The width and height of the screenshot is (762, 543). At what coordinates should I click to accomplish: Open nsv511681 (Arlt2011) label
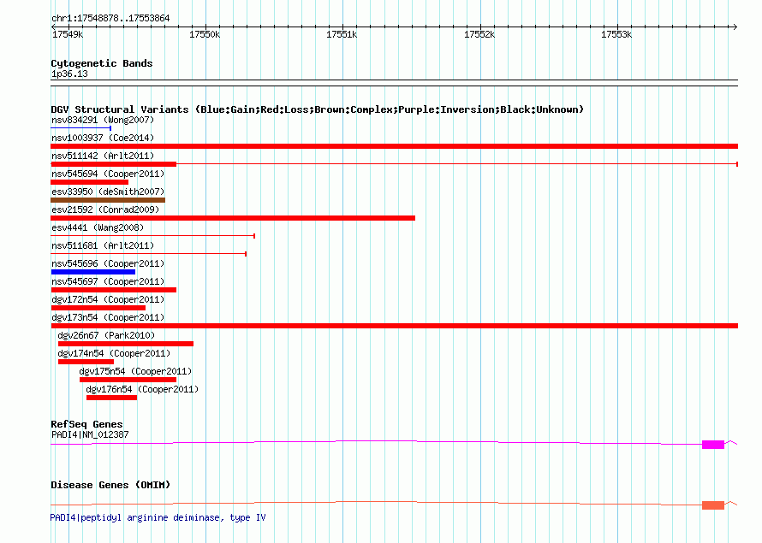pos(103,245)
